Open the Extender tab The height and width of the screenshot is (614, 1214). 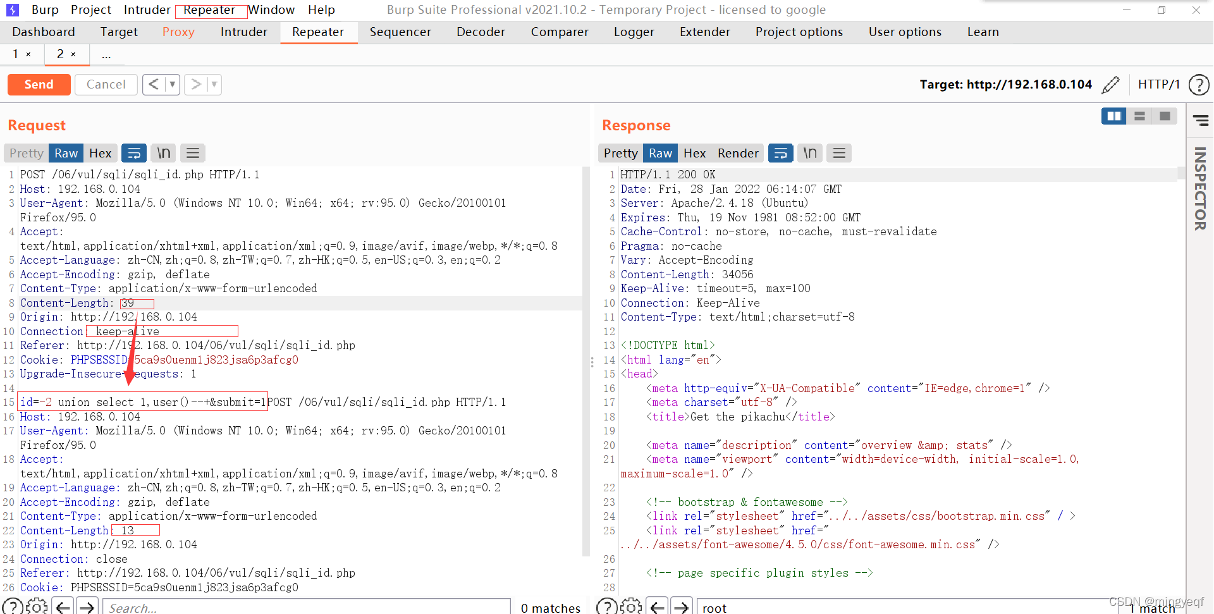click(x=705, y=32)
